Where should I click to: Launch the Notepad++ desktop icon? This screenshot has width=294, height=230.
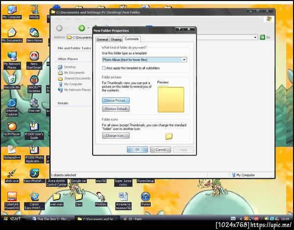click(12, 152)
